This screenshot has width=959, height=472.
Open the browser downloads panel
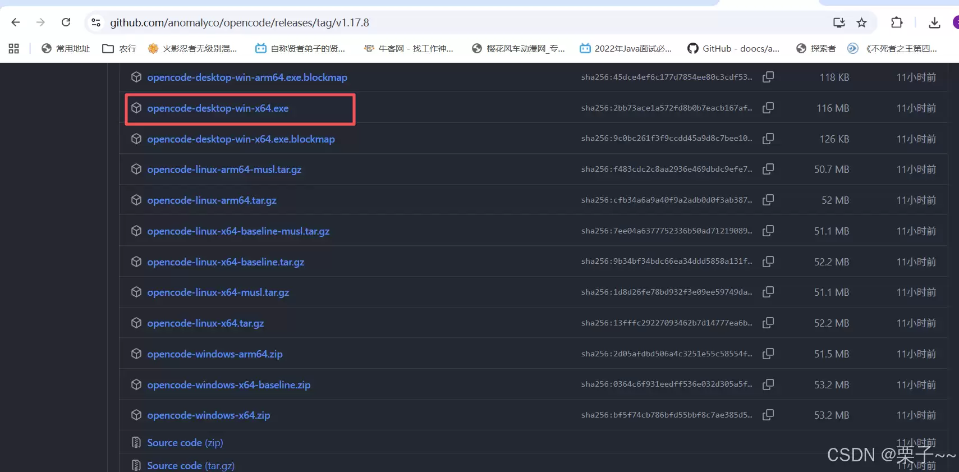[x=934, y=22]
